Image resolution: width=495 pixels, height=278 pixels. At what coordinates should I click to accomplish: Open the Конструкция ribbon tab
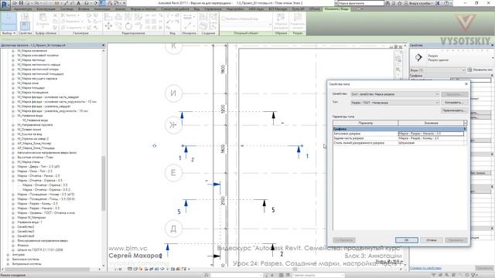tap(46, 9)
